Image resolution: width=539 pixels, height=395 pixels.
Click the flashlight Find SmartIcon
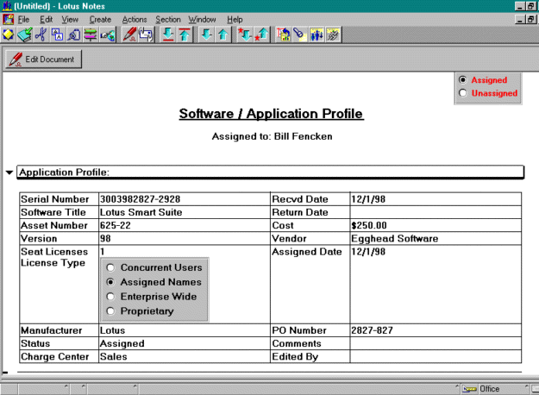pyautogui.click(x=300, y=34)
